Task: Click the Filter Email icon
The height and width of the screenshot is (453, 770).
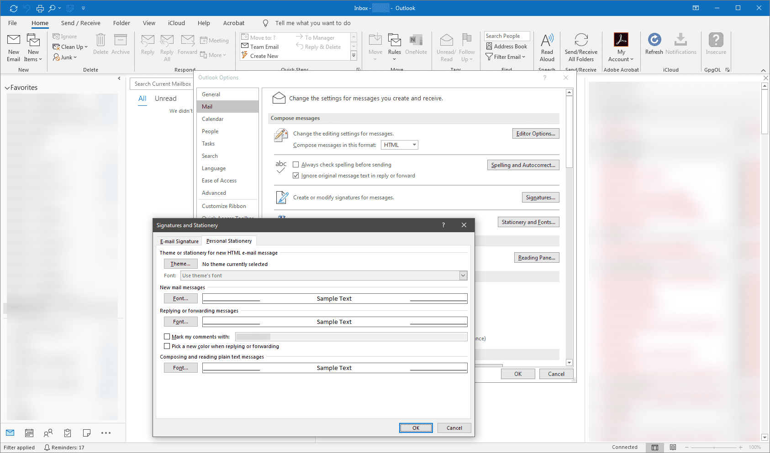Action: [x=506, y=57]
